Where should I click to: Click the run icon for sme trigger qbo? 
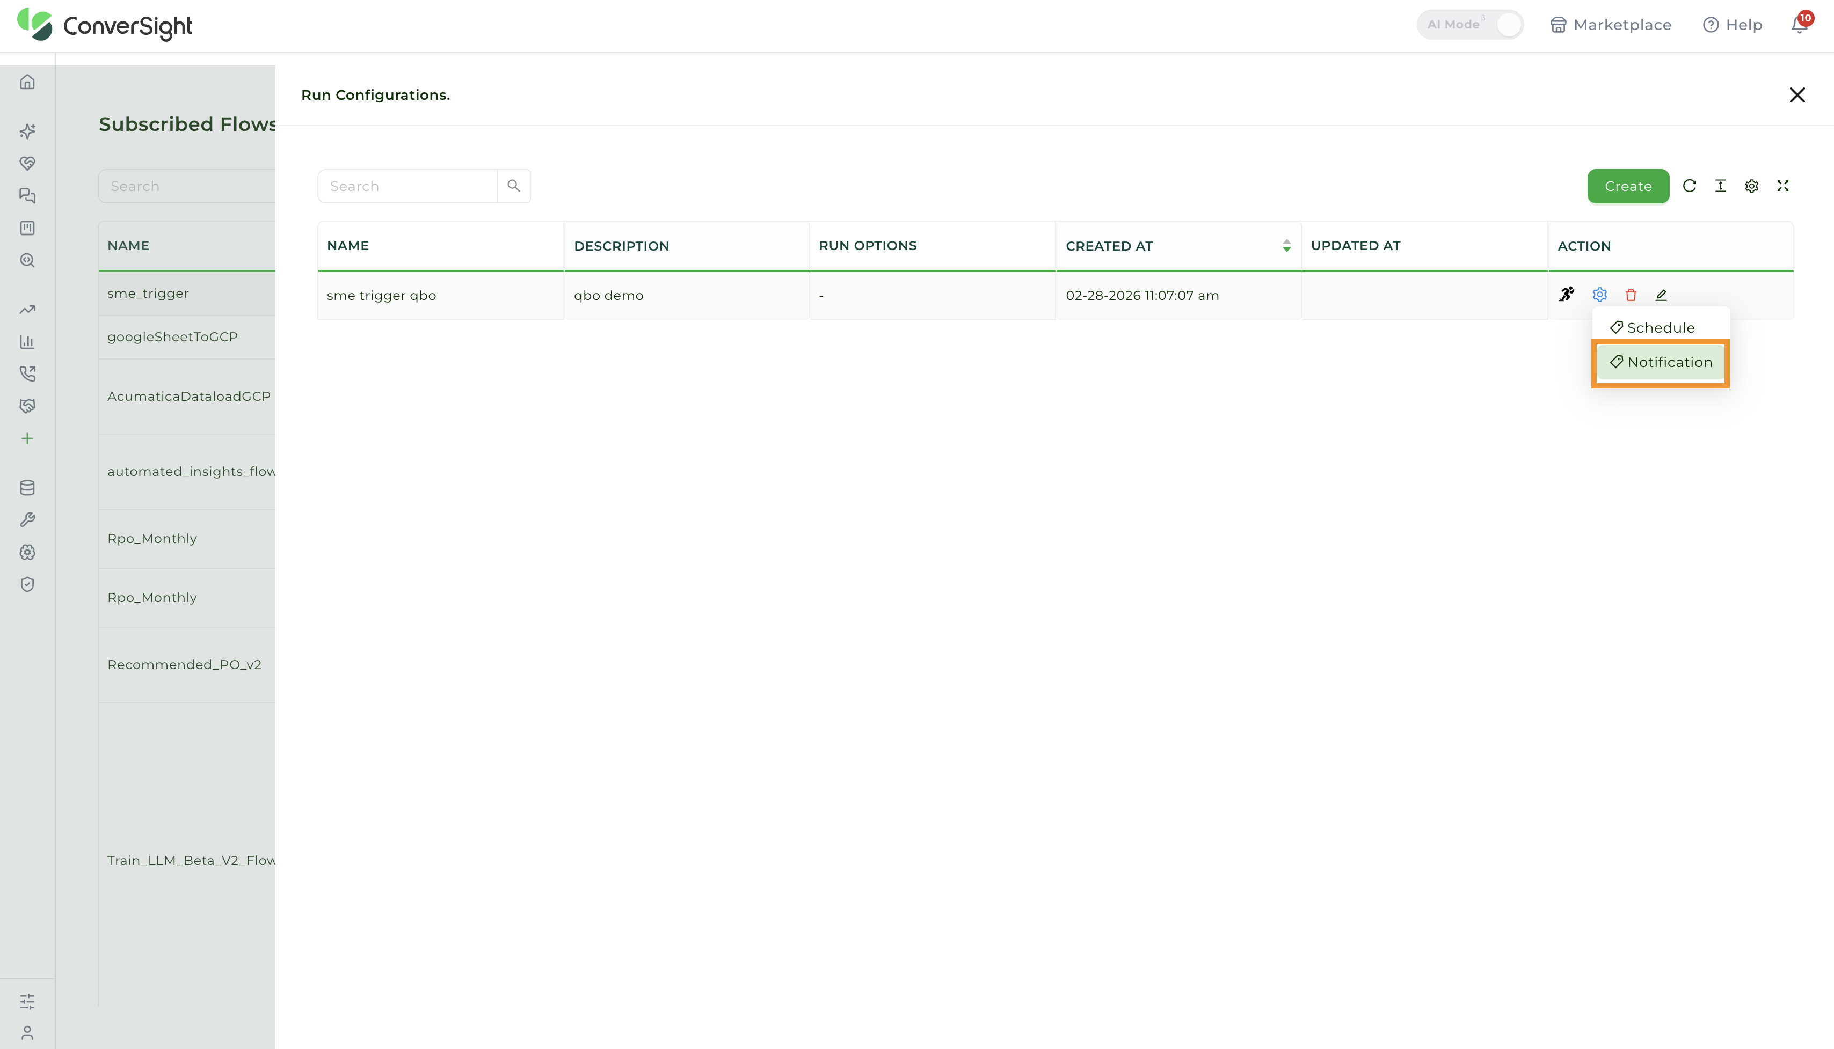(1567, 294)
